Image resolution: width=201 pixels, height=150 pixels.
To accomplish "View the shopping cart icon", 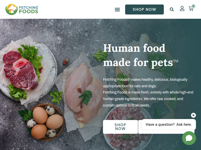I will tap(191, 8).
